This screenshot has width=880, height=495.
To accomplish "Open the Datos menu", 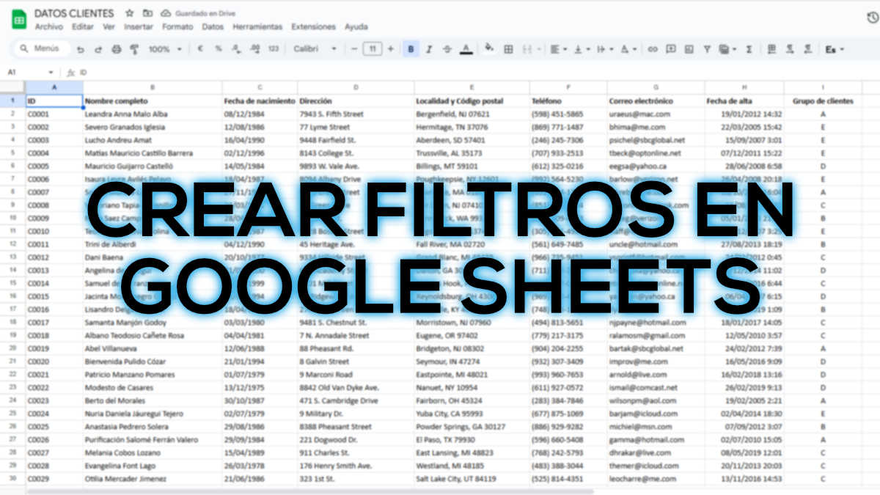I will (x=213, y=26).
